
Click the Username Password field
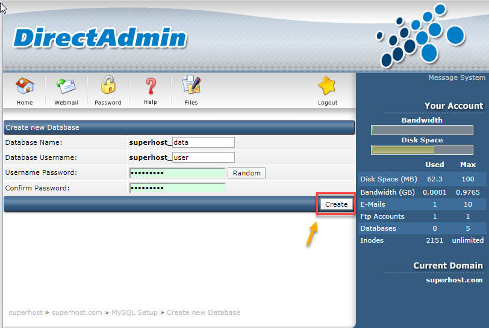177,173
